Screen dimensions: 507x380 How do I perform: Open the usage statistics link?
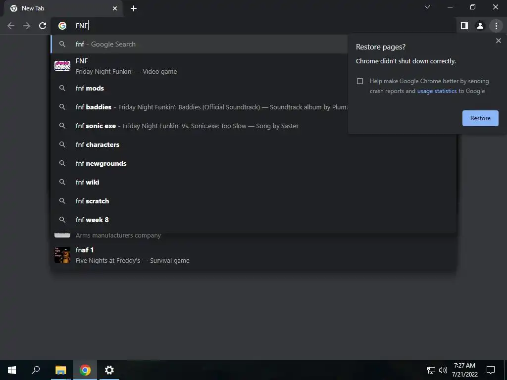pos(437,91)
